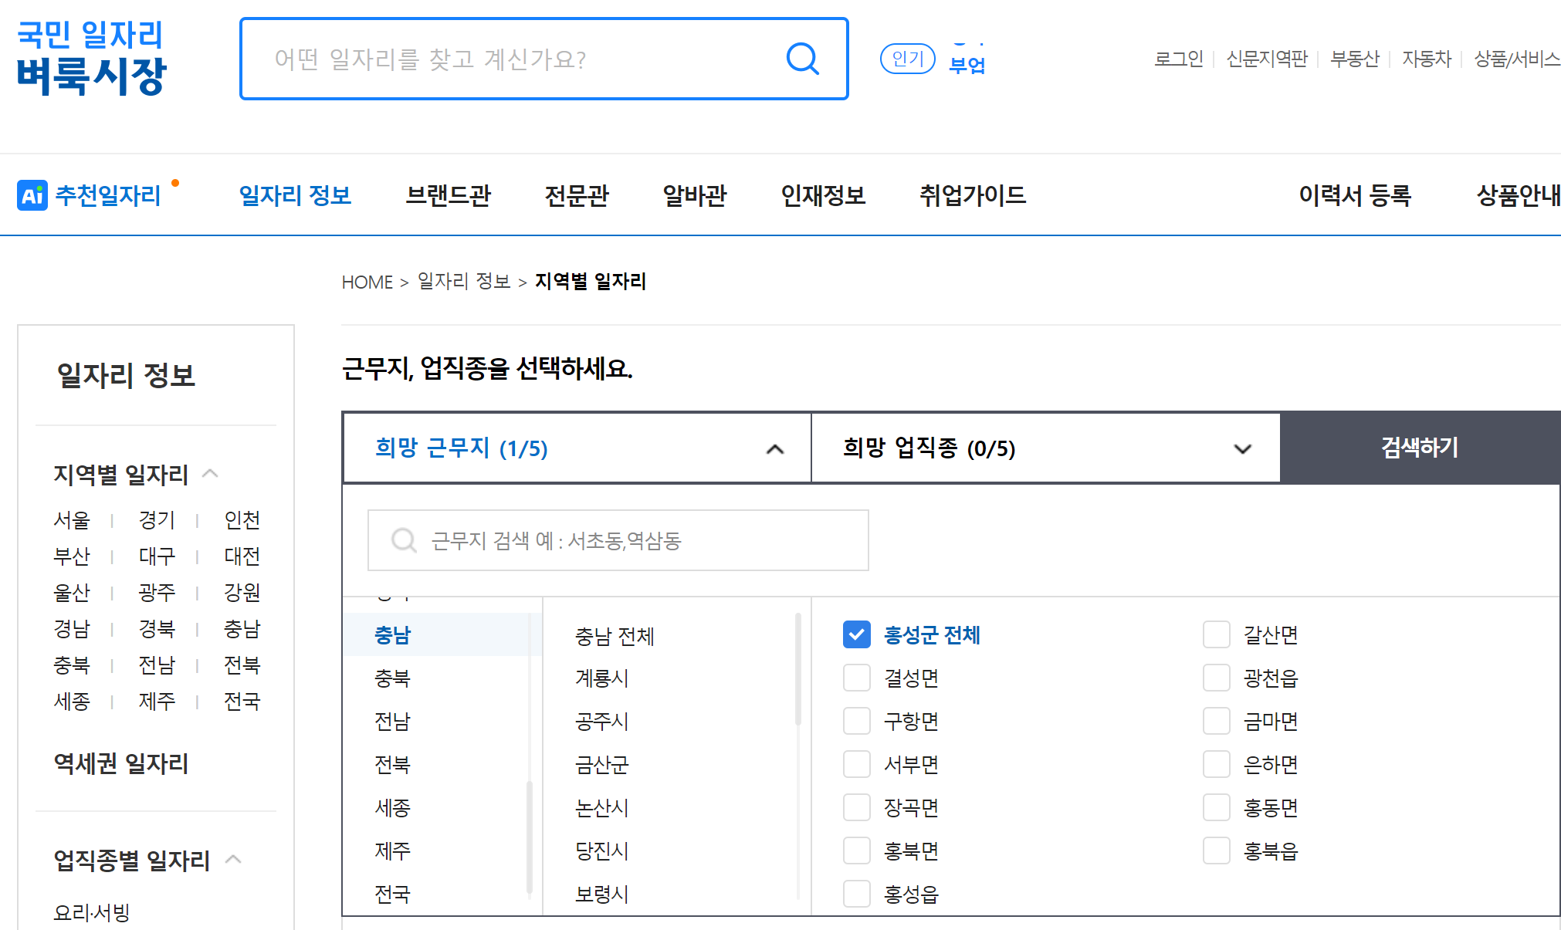
Task: Check the 은하면 checkbox
Action: click(x=1217, y=764)
